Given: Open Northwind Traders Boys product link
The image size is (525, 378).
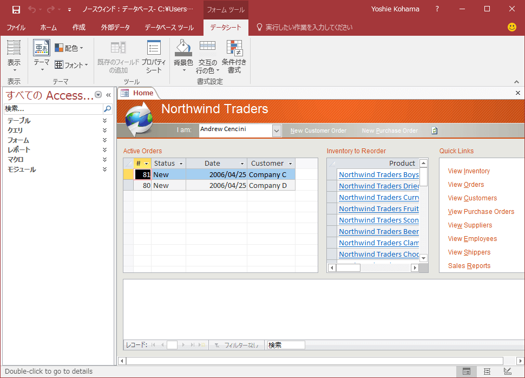Looking at the screenshot, I should pyautogui.click(x=379, y=174).
